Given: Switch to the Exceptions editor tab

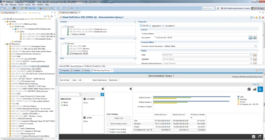Looking at the screenshot, I should (x=96, y=66).
